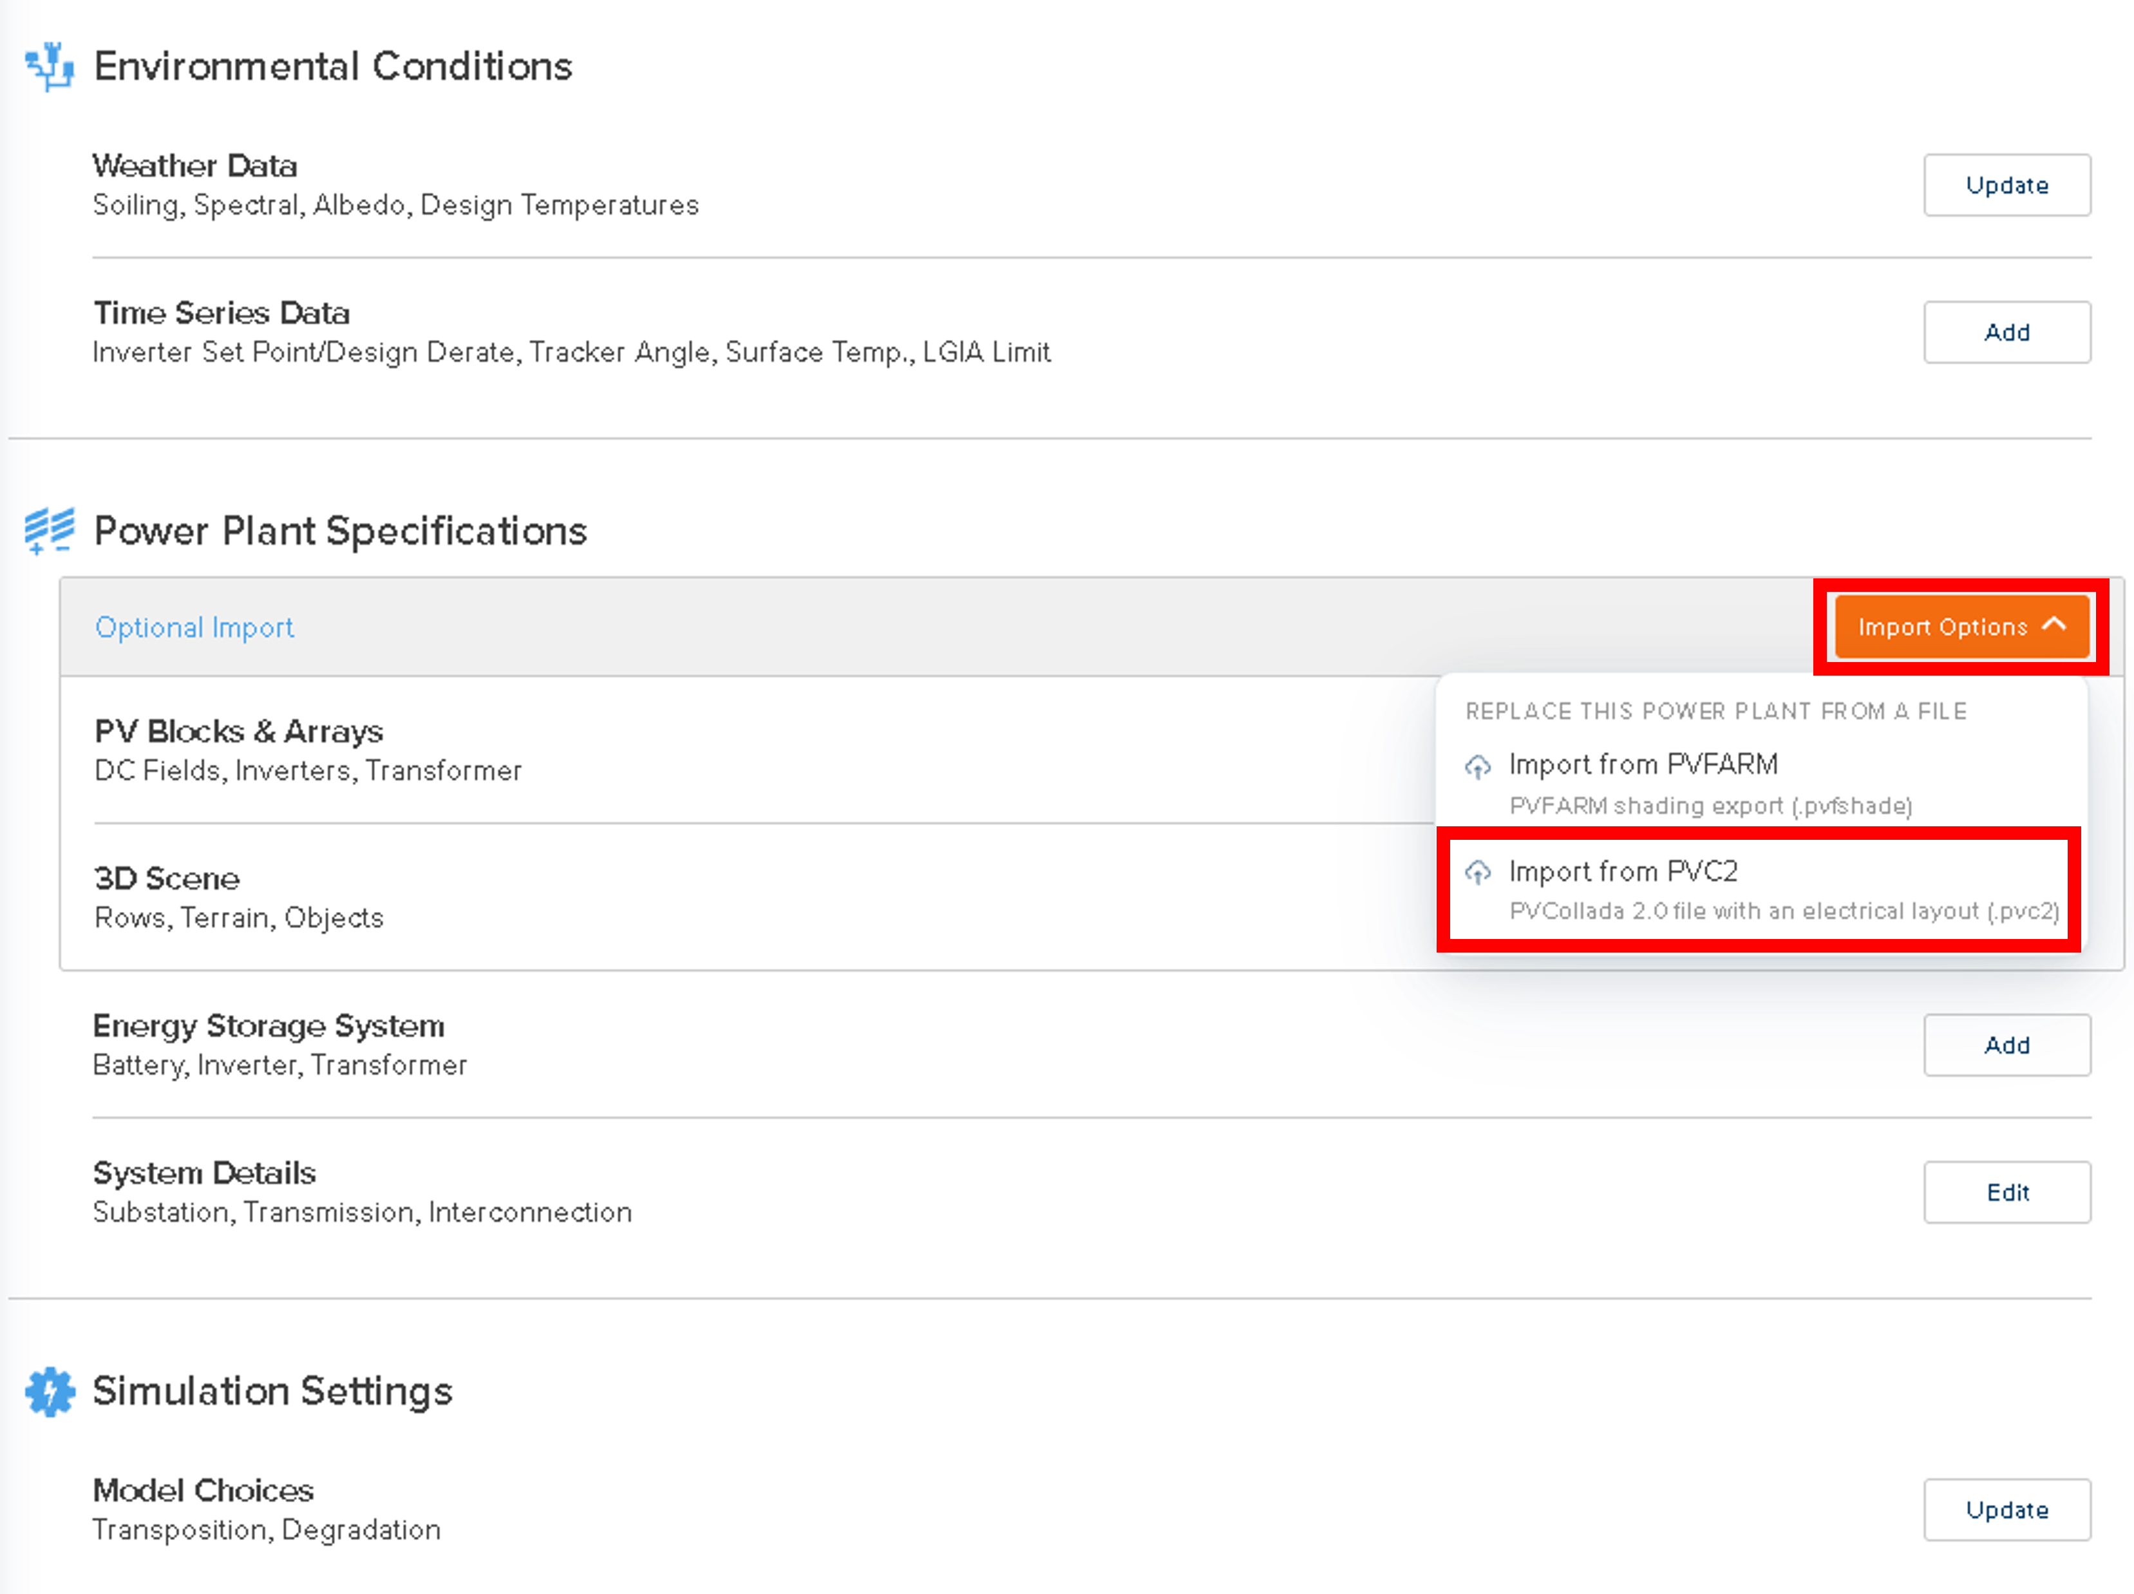Collapse the Import Options dropdown
Image resolution: width=2134 pixels, height=1594 pixels.
click(x=1961, y=627)
